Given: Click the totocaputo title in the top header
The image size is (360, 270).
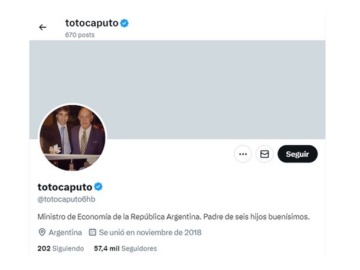Looking at the screenshot, I should 91,23.
